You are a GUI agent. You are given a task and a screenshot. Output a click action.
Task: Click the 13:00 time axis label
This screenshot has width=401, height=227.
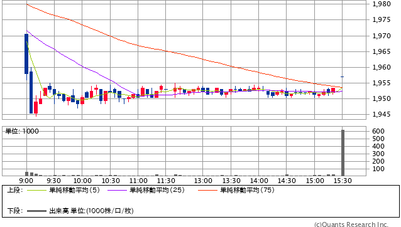coord(203,181)
